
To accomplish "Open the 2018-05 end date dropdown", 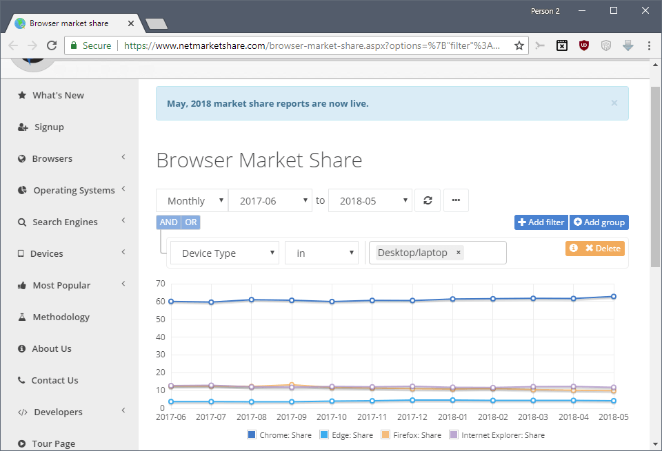I will click(370, 200).
